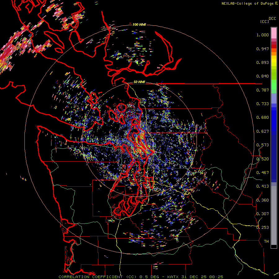The image size is (279, 279).
Task: Click the 0.627 color scale value
Action: click(x=263, y=131)
